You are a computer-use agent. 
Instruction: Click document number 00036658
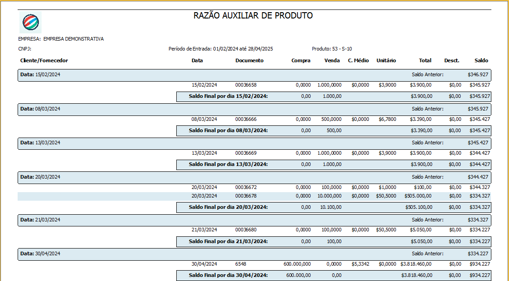pyautogui.click(x=245, y=85)
